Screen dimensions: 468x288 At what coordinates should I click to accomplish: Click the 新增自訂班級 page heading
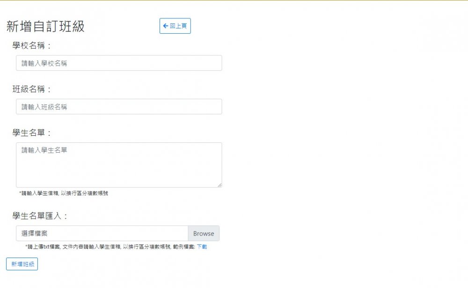(x=45, y=27)
